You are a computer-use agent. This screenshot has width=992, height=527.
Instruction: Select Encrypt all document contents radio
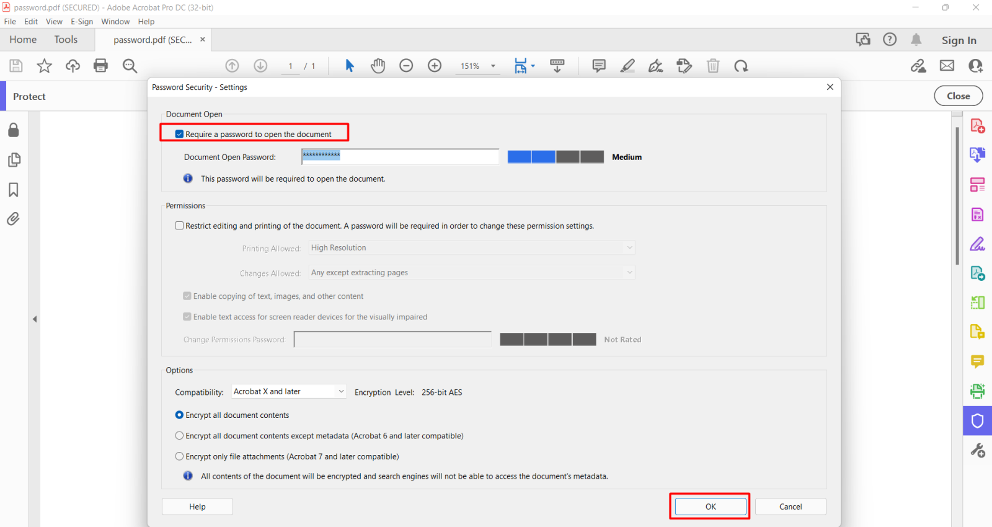pos(179,415)
